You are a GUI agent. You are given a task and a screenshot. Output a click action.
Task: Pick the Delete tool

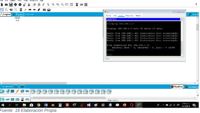11,10
